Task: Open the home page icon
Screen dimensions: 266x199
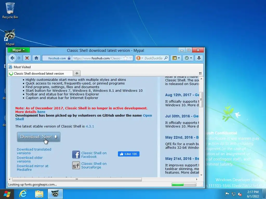Action: 36,58
